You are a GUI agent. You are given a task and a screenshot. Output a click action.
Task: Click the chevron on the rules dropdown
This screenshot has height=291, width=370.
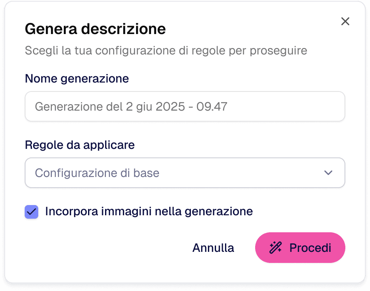click(327, 173)
